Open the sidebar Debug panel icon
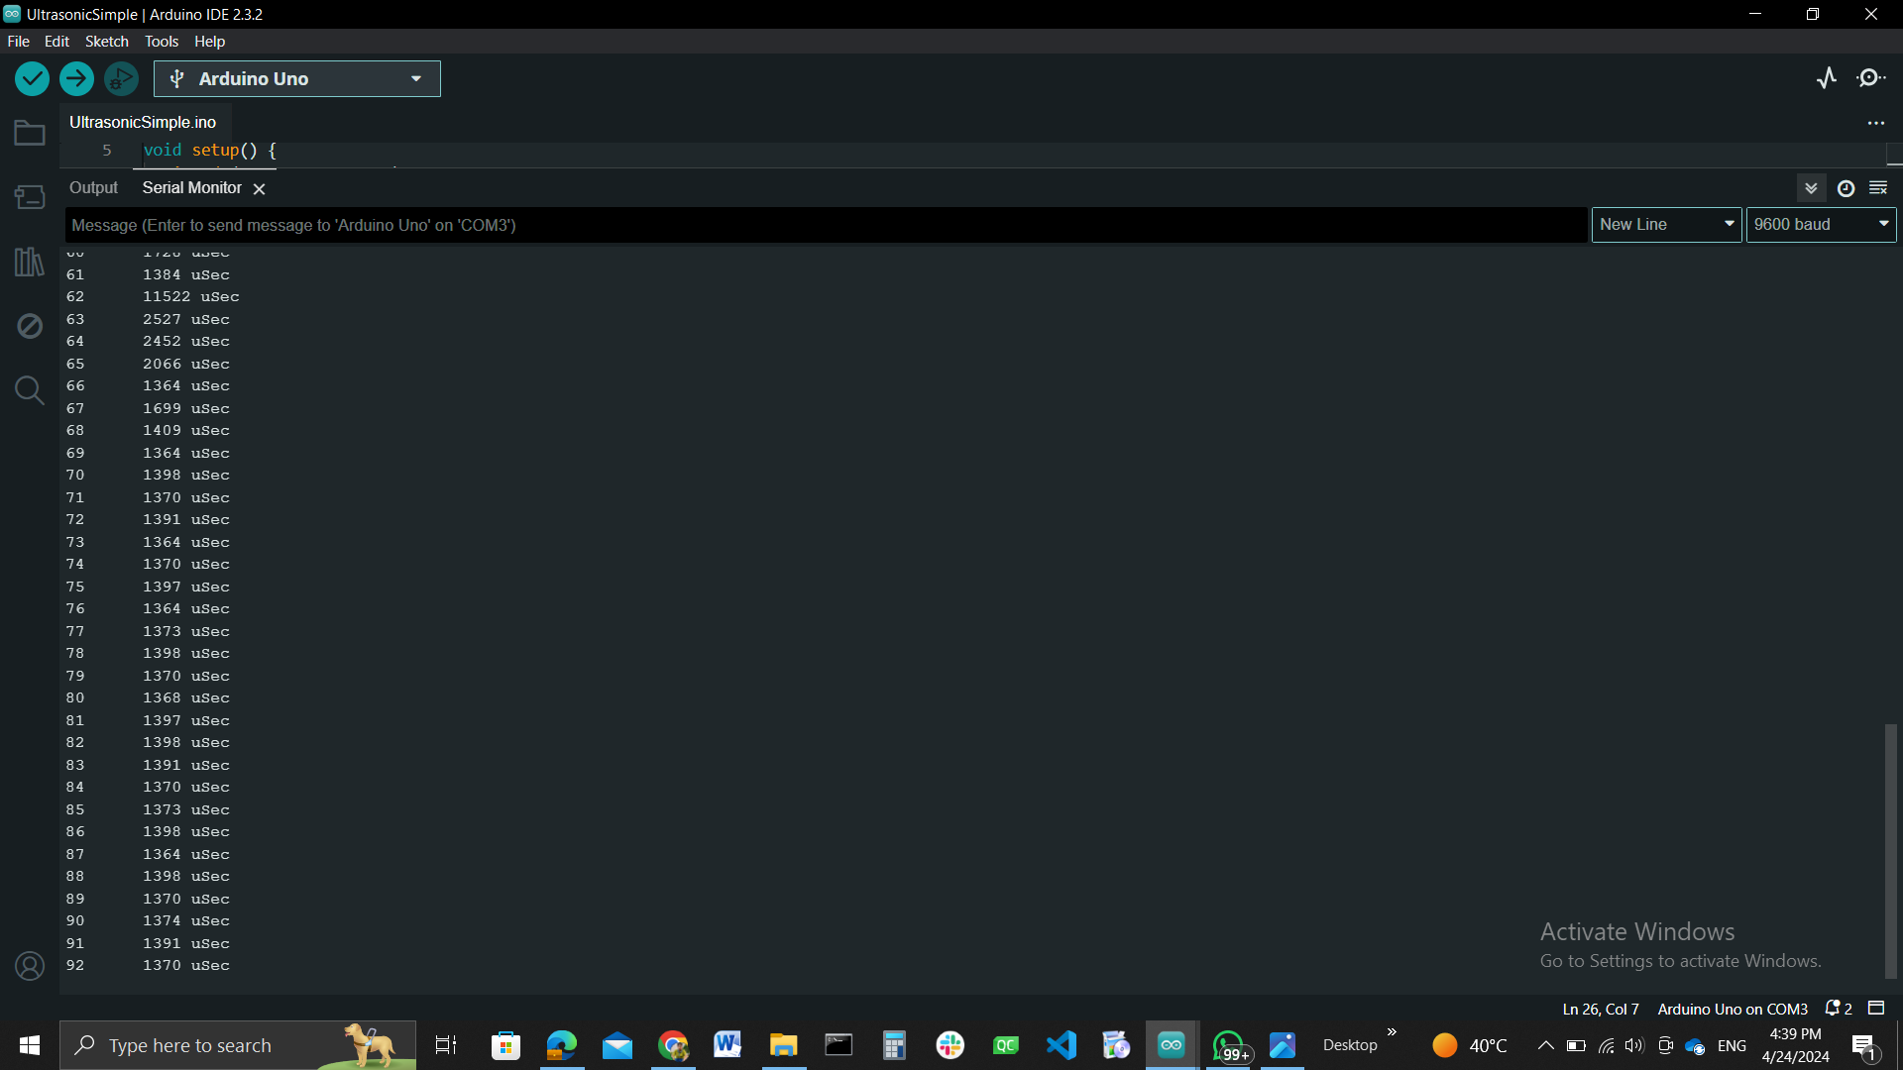 point(30,326)
